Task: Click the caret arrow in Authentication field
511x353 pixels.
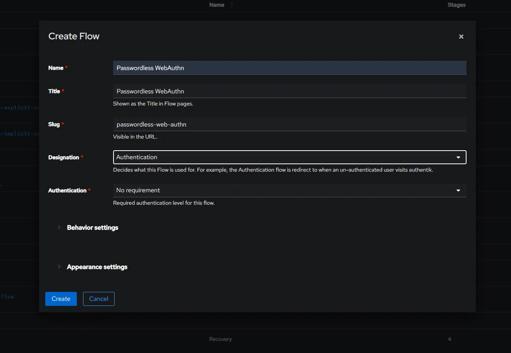Action: (458, 190)
